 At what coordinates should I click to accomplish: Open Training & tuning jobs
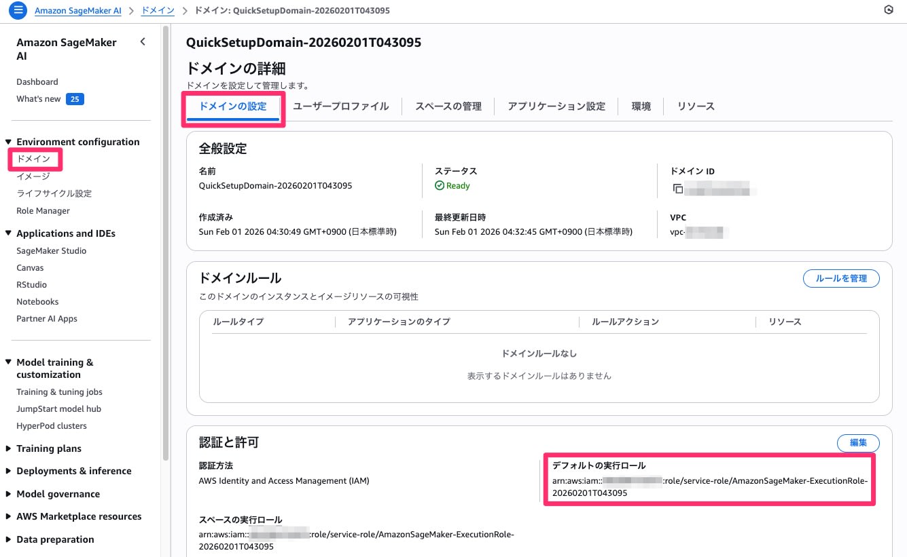[x=60, y=392]
